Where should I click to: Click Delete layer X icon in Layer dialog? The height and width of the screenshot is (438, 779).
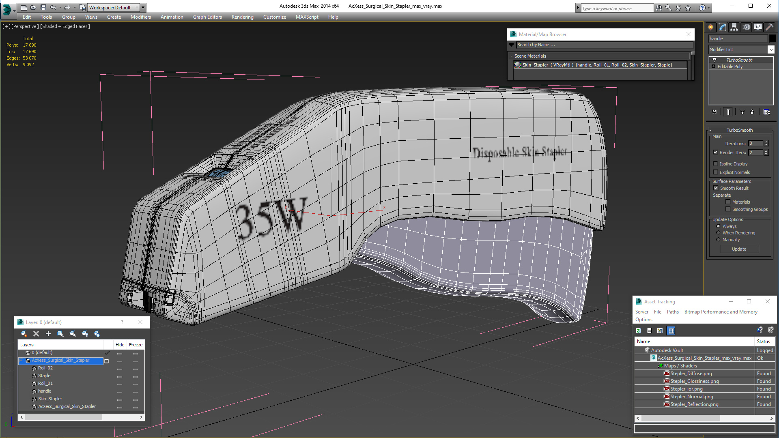36,334
